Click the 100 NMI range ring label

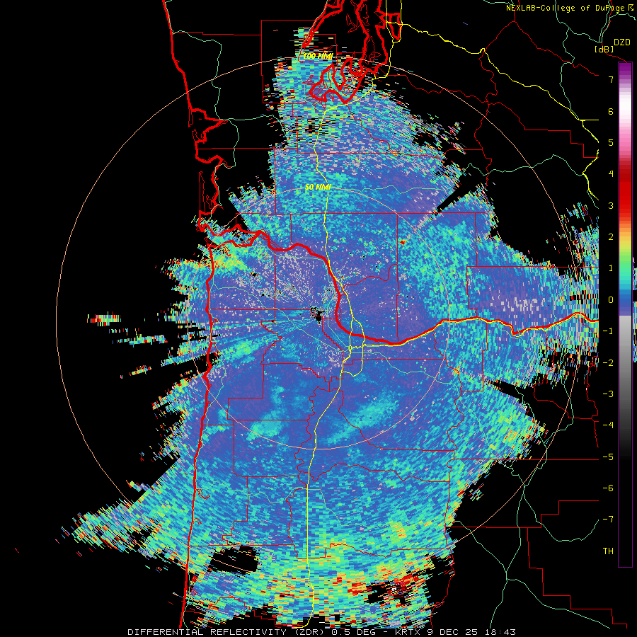pyautogui.click(x=317, y=56)
